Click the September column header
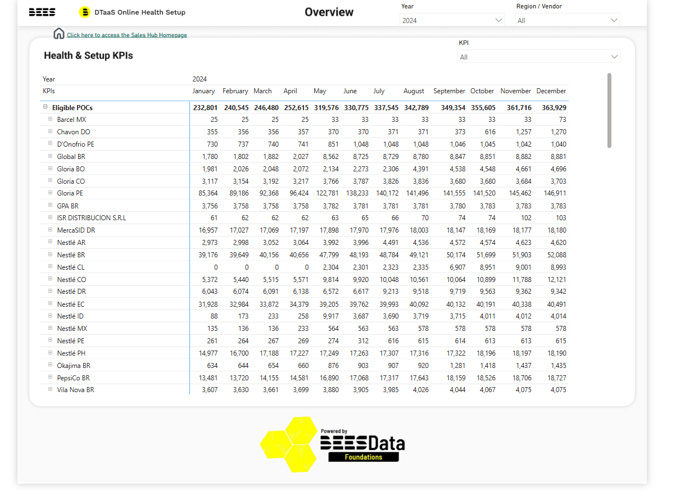The image size is (689, 500). [449, 91]
